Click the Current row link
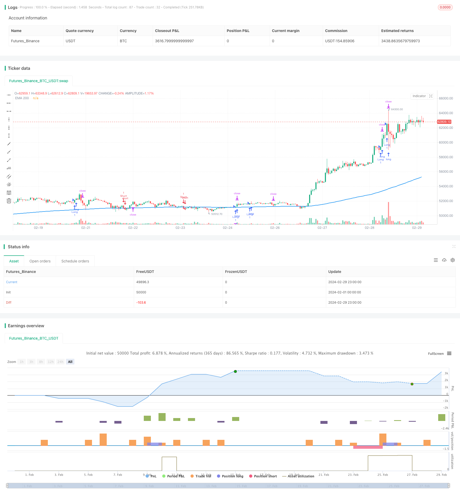The image size is (460, 496). 12,282
